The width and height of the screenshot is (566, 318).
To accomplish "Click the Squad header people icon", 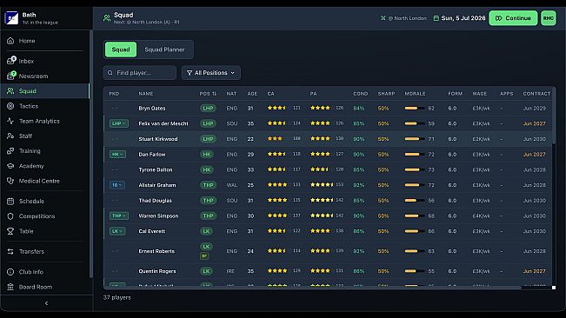I will pos(107,18).
